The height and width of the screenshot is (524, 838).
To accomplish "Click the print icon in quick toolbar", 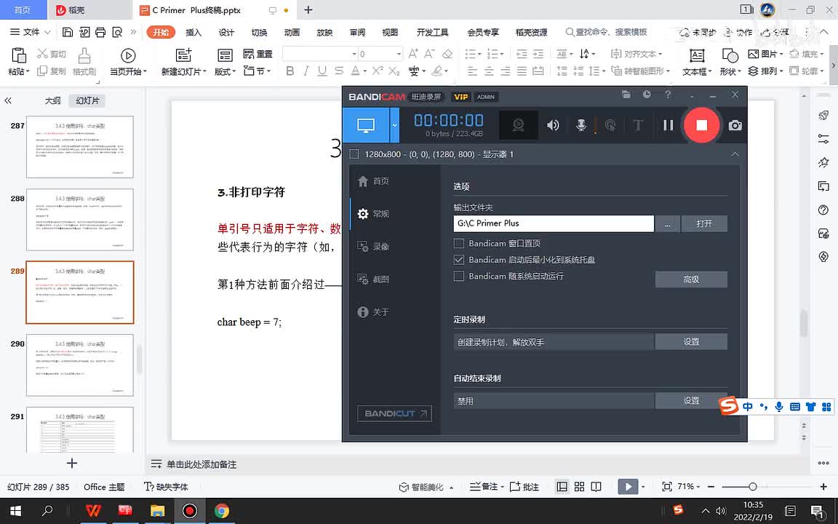I will pyautogui.click(x=100, y=32).
